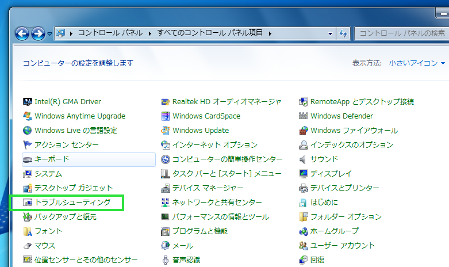The height and width of the screenshot is (267, 449).
Task: Open the トラブルシューティング icon
Action: coord(28,202)
